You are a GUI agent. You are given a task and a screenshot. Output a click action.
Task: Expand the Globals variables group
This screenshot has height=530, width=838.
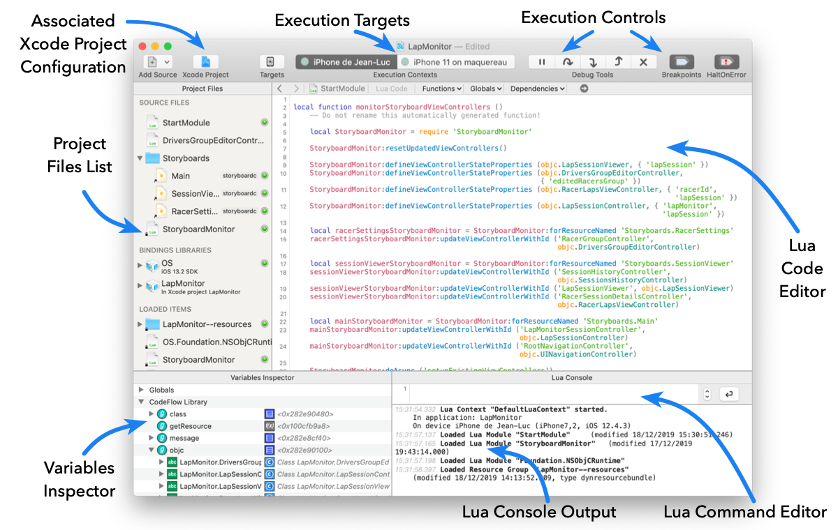pyautogui.click(x=142, y=390)
